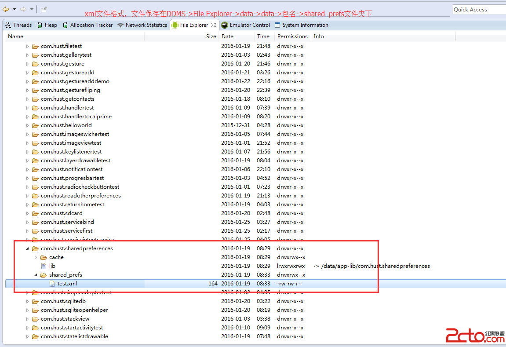Screen dimensions: 506x347
Task: Click the pin editor toolbar icon
Action: pyautogui.click(x=44, y=9)
